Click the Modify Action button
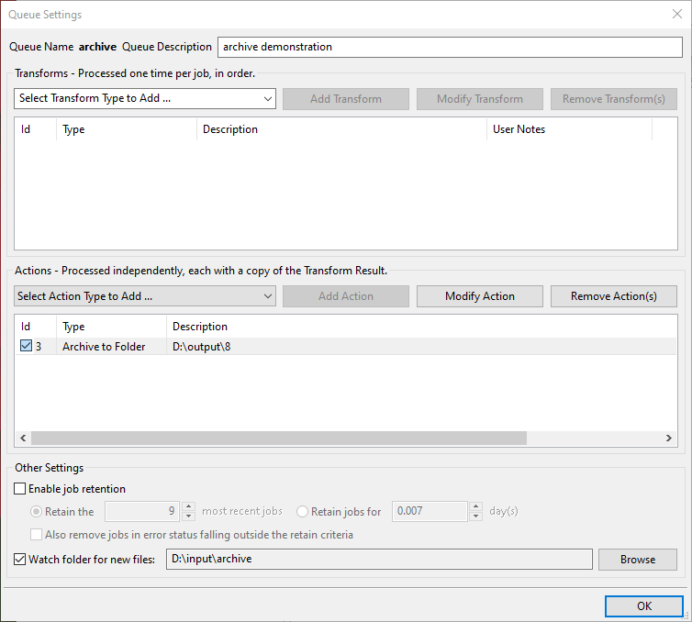The width and height of the screenshot is (692, 622). pos(480,296)
